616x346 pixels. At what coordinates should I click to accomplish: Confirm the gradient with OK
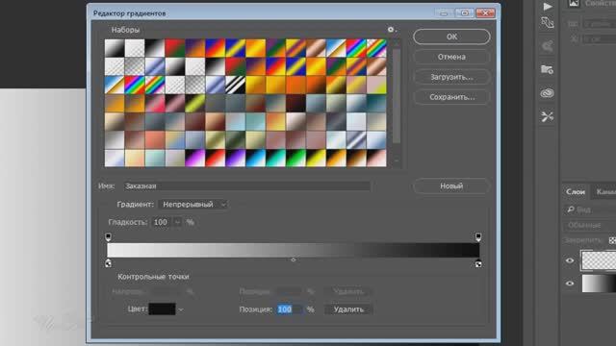tap(451, 37)
